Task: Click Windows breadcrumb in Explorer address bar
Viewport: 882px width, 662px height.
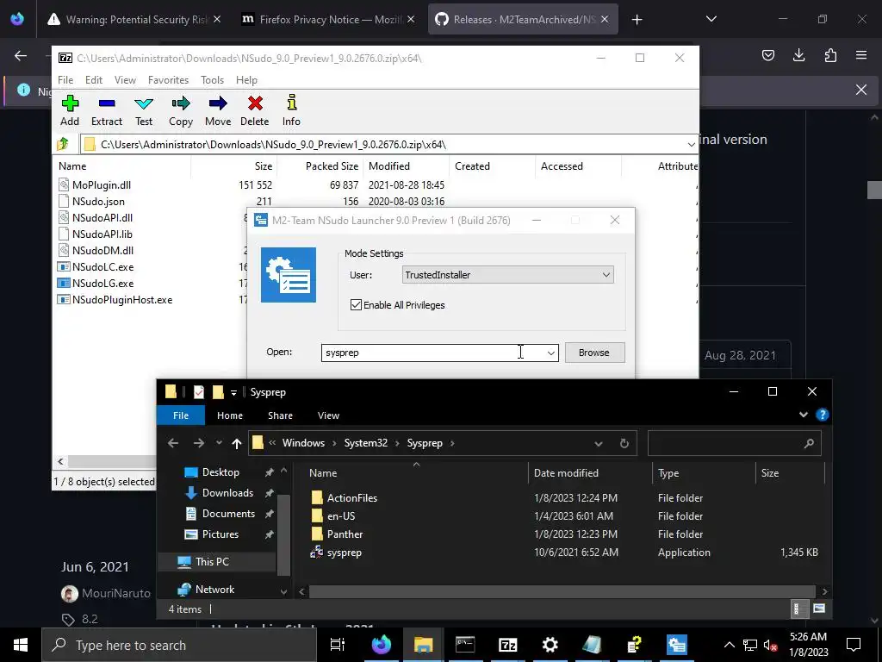Action: click(x=303, y=443)
